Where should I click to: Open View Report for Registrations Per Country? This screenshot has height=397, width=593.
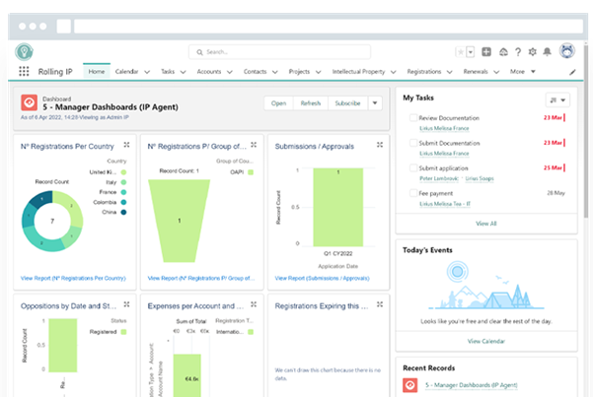click(x=73, y=278)
